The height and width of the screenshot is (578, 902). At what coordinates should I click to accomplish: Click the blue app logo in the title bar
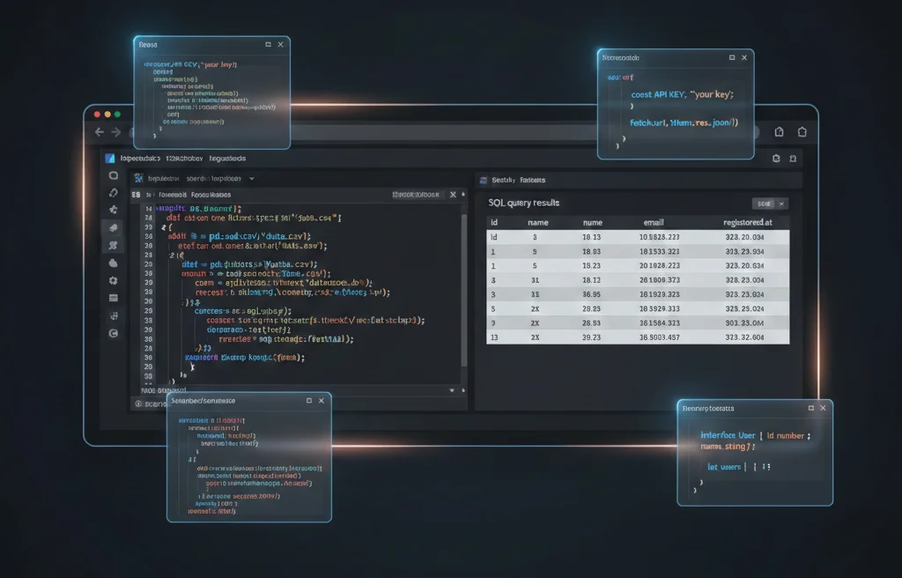109,159
